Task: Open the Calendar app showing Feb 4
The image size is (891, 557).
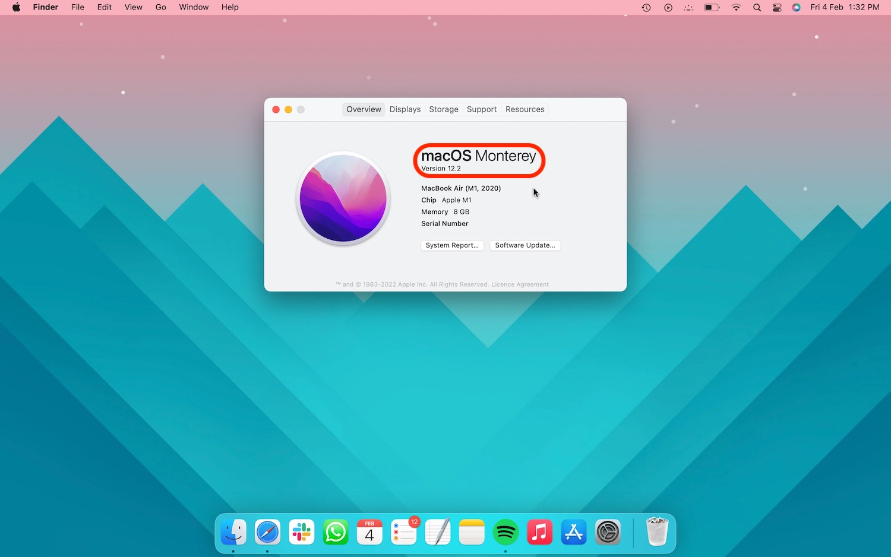Action: (369, 531)
